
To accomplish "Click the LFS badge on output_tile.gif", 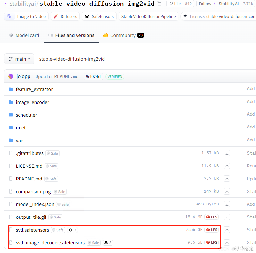I will (x=211, y=217).
